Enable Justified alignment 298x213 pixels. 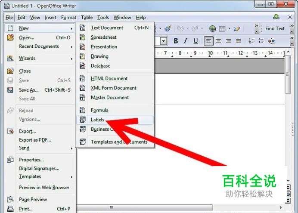click(238, 41)
